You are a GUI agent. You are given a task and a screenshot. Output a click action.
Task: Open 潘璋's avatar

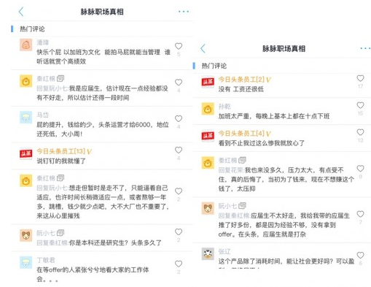click(x=26, y=45)
